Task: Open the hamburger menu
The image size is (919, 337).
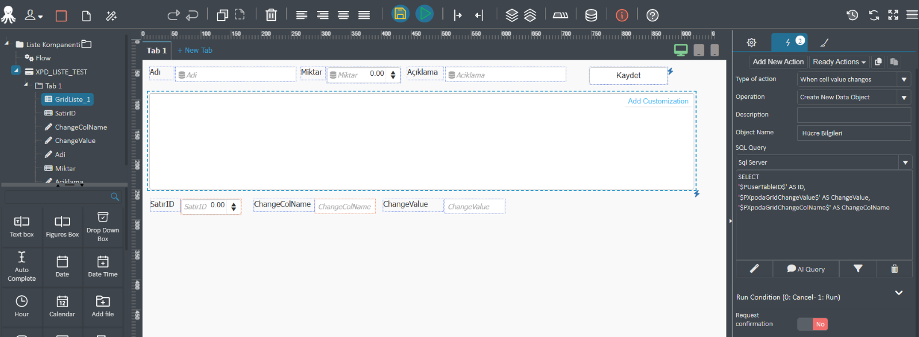Action: [912, 15]
